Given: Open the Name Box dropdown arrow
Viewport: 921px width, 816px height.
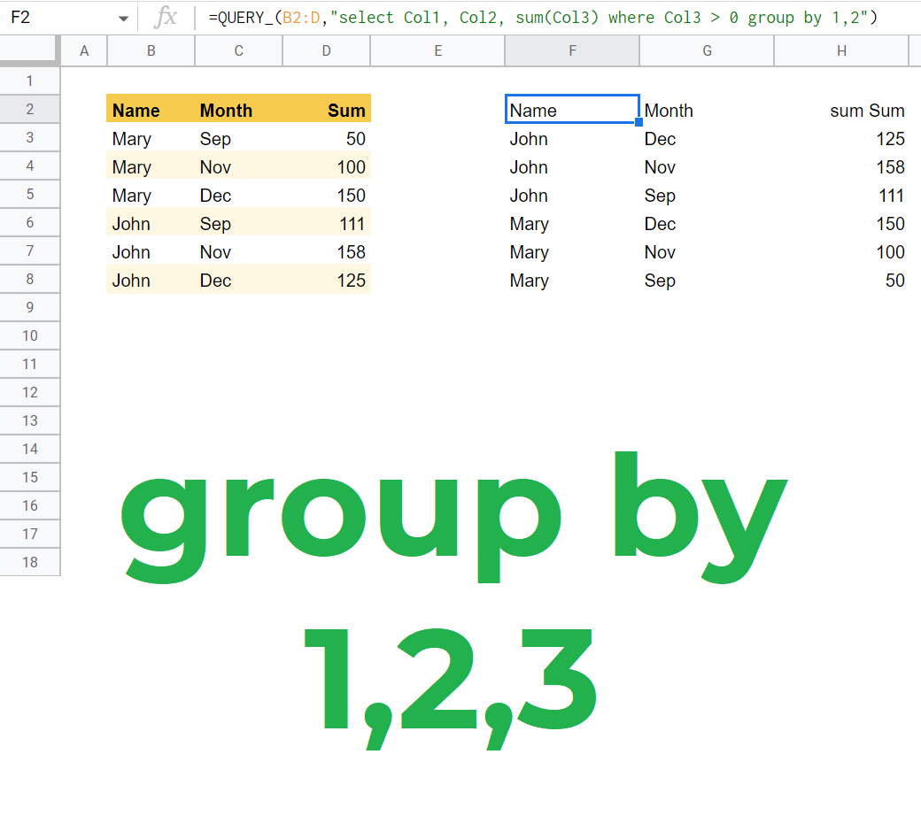Looking at the screenshot, I should 123,19.
